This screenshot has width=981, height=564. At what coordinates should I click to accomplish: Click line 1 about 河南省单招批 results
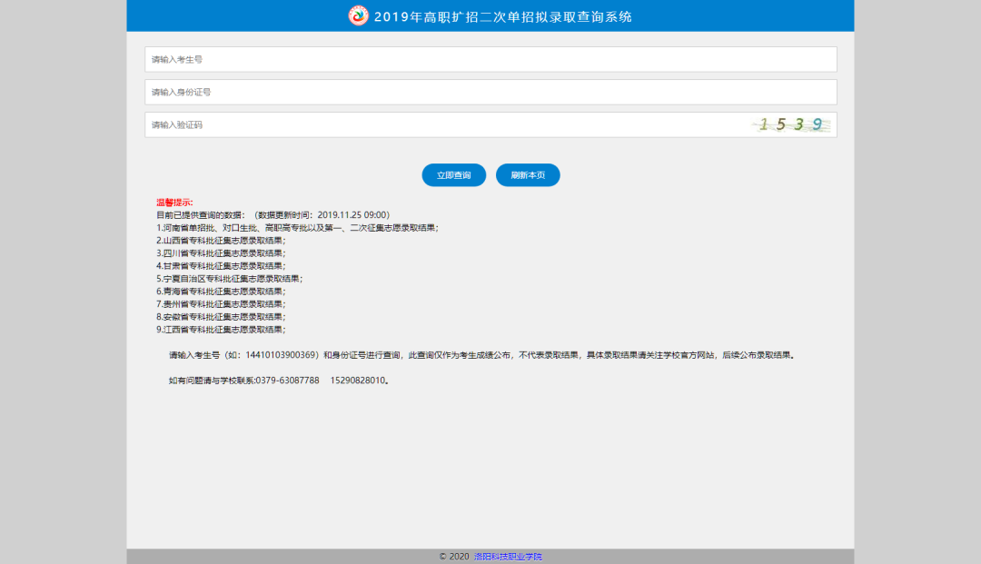[297, 228]
